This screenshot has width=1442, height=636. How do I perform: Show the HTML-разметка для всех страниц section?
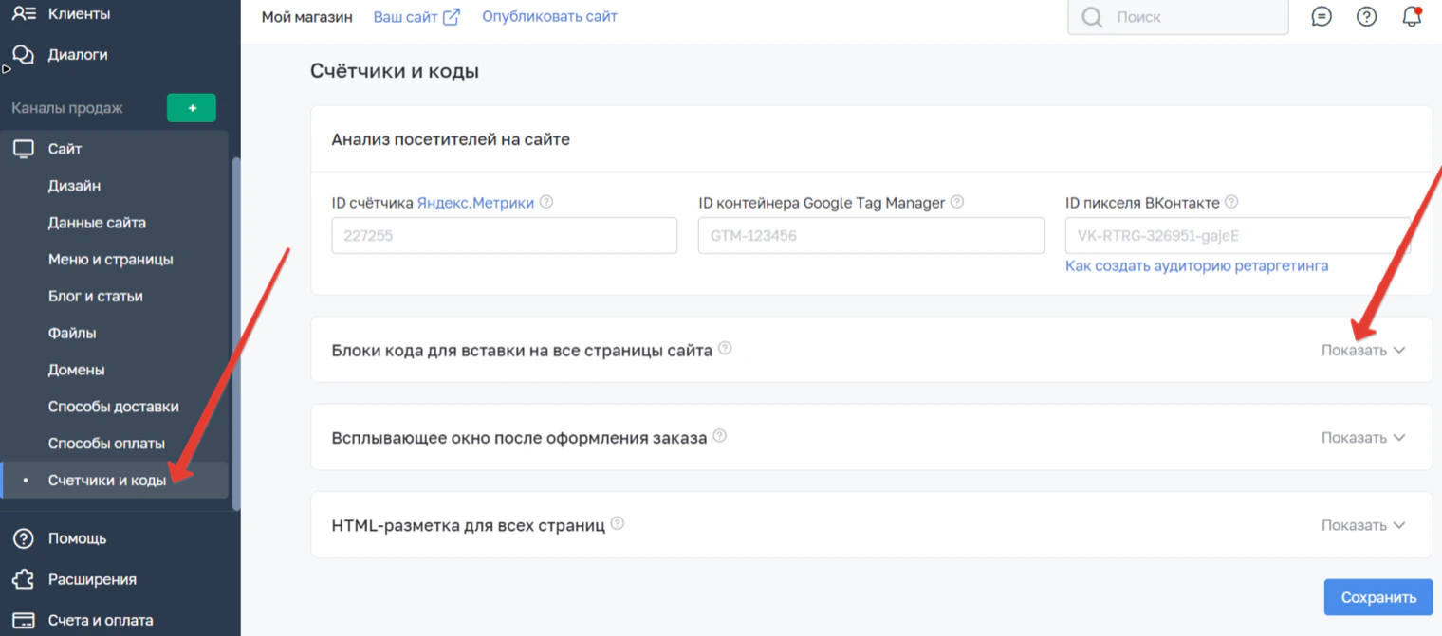point(1363,525)
